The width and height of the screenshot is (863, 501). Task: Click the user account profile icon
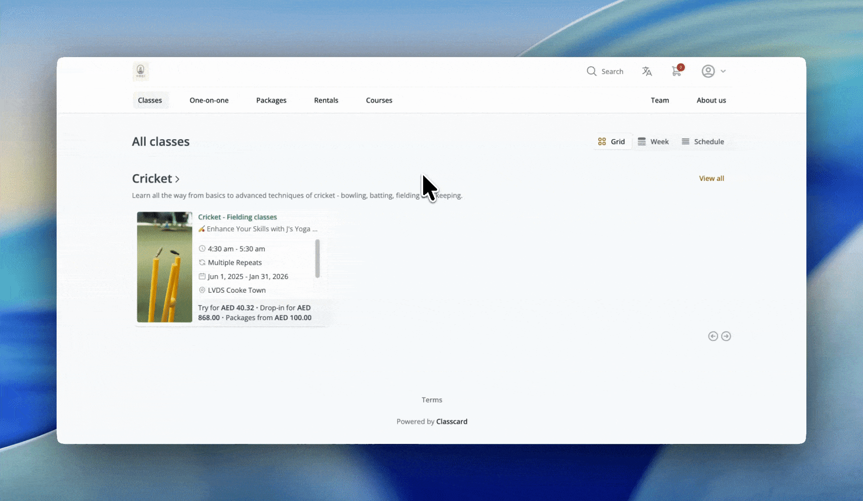[708, 71]
